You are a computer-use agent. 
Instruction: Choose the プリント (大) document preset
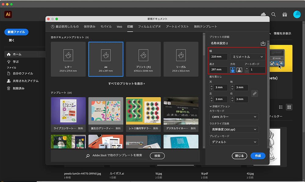pyautogui.click(x=143, y=59)
